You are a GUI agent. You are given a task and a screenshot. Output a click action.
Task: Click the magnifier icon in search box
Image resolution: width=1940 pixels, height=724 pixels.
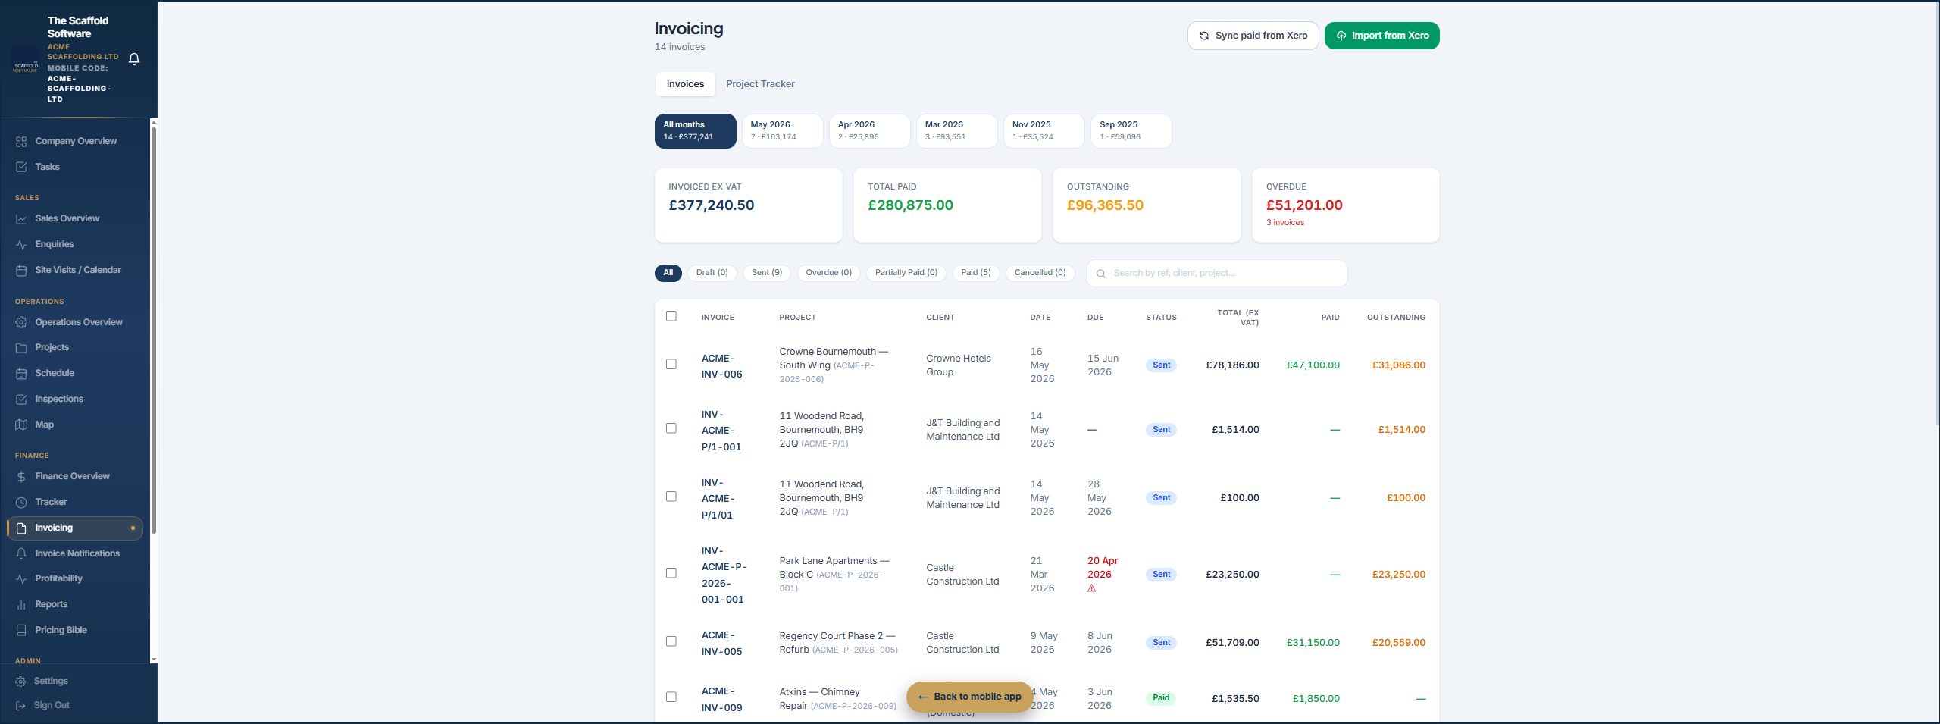click(1101, 274)
